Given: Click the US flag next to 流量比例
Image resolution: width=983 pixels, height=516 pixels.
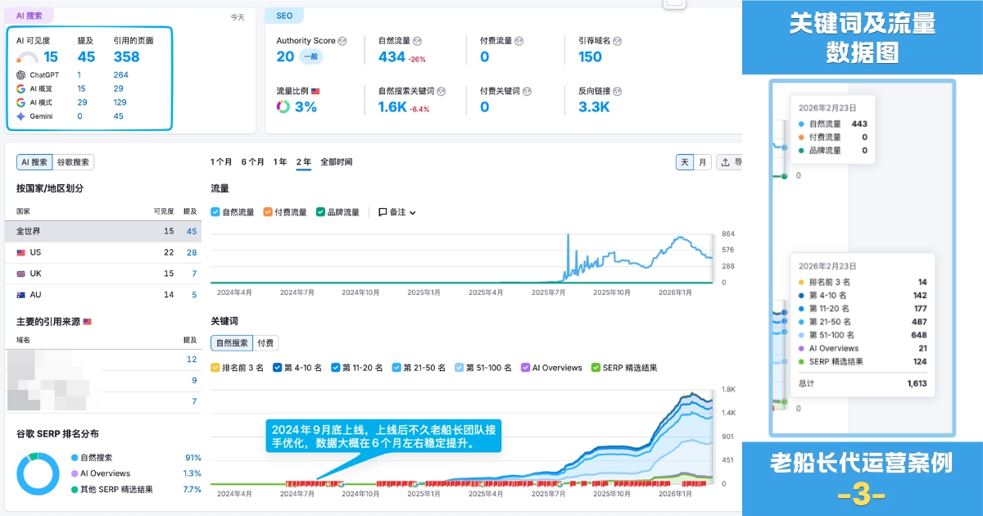Looking at the screenshot, I should (315, 91).
